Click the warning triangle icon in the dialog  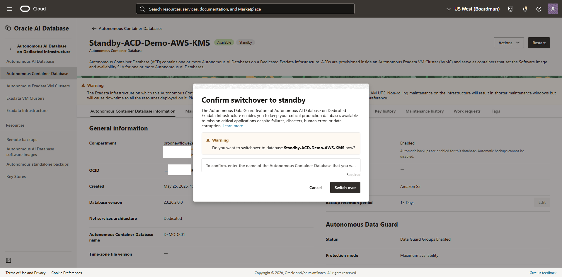(208, 140)
